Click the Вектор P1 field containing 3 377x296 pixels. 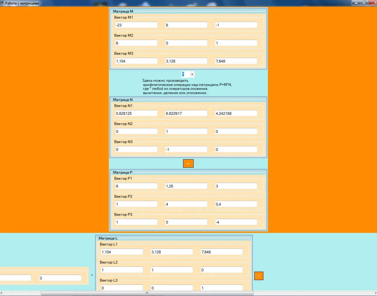[x=236, y=186]
